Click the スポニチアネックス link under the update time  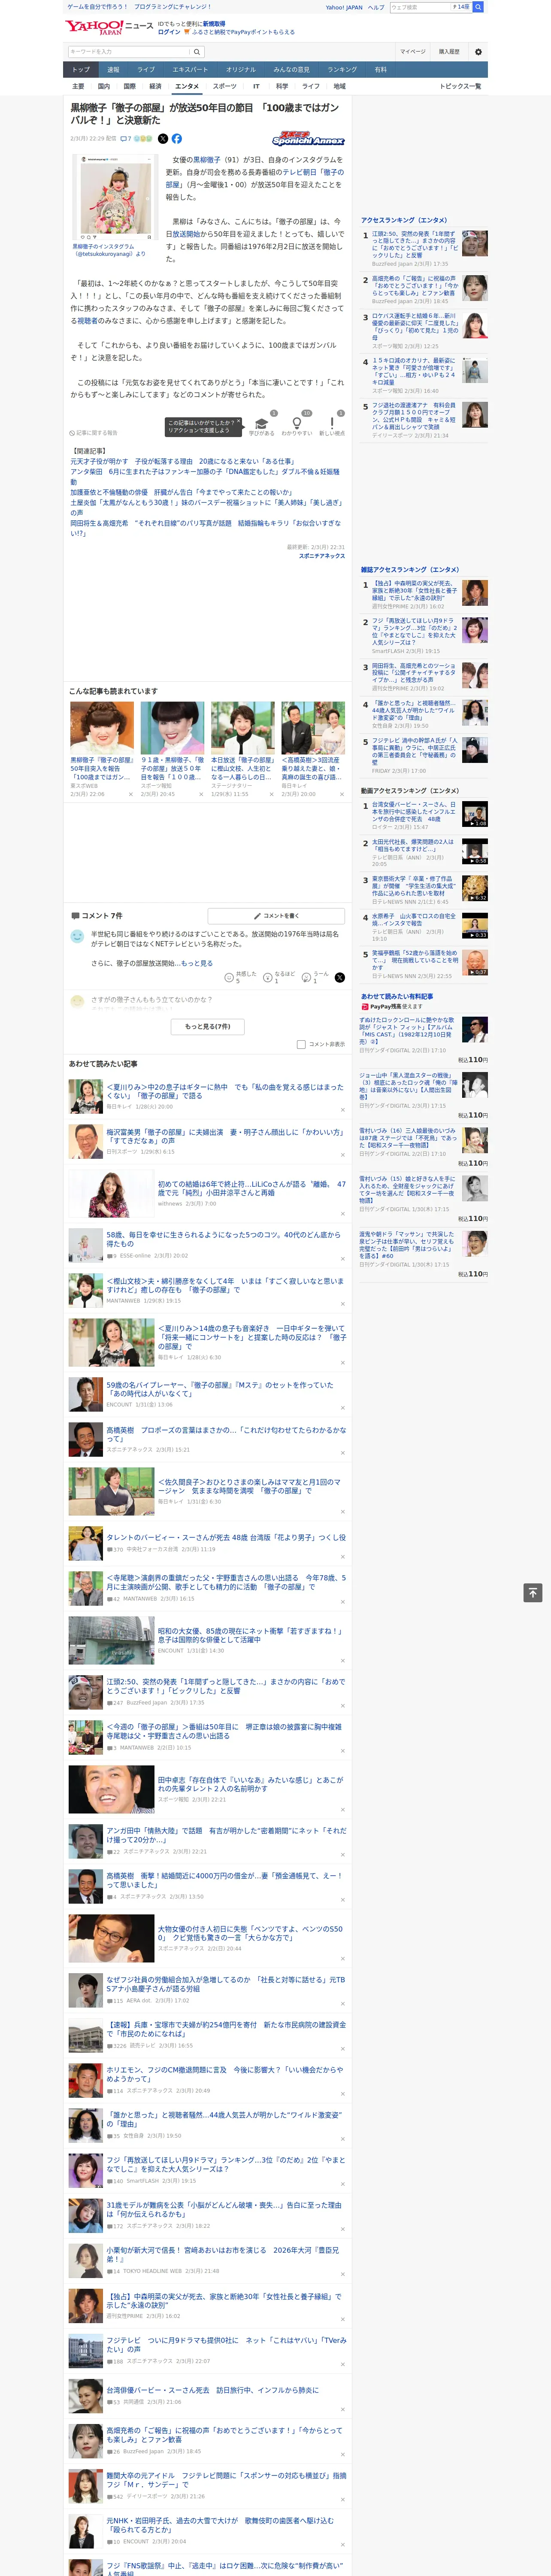322,556
